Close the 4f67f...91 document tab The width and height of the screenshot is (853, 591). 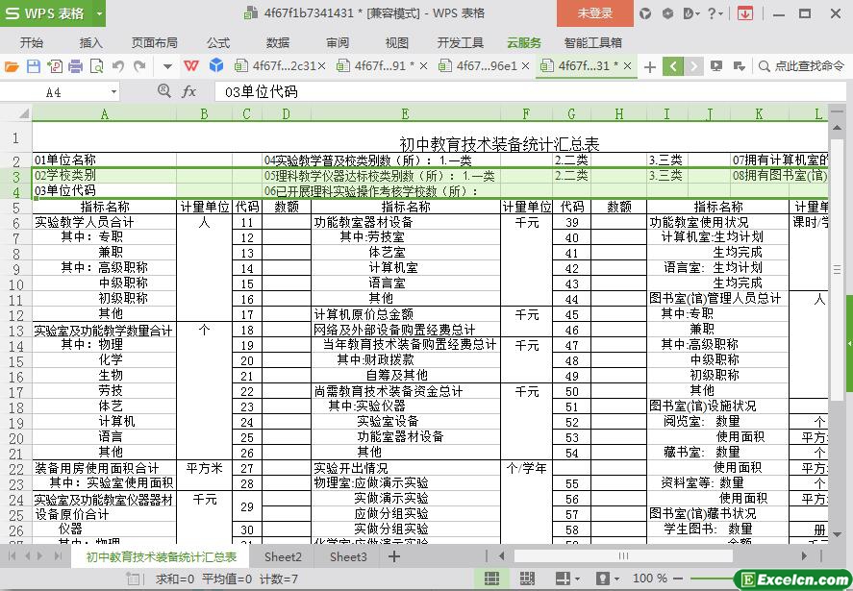(423, 66)
